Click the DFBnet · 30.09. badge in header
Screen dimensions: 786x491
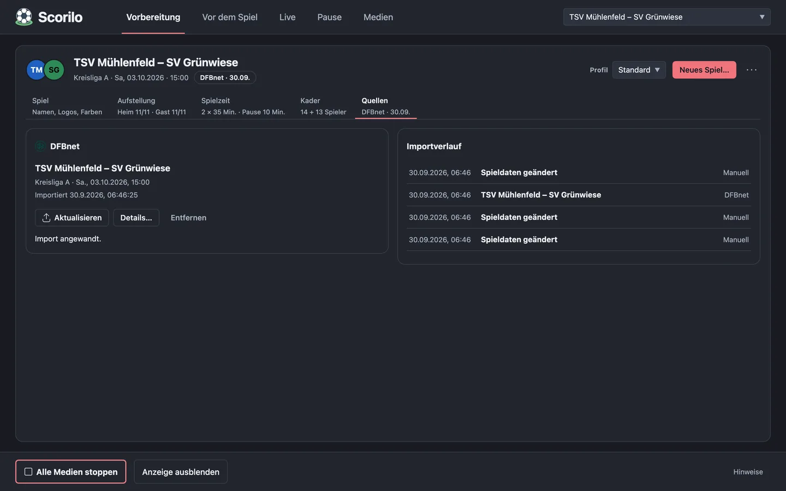[x=225, y=77]
